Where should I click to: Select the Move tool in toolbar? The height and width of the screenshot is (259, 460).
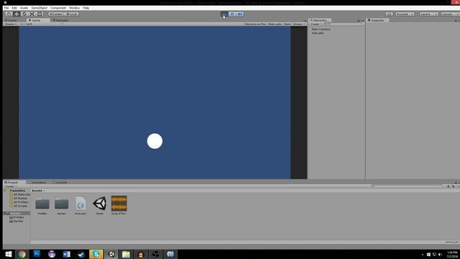(17, 14)
